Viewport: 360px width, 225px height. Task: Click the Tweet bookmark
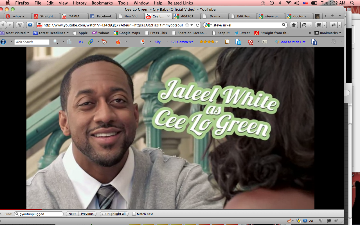pyautogui.click(x=242, y=33)
